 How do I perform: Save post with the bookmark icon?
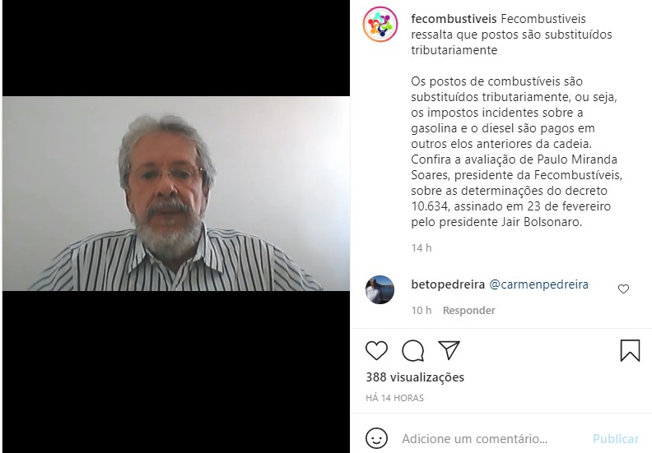(630, 350)
